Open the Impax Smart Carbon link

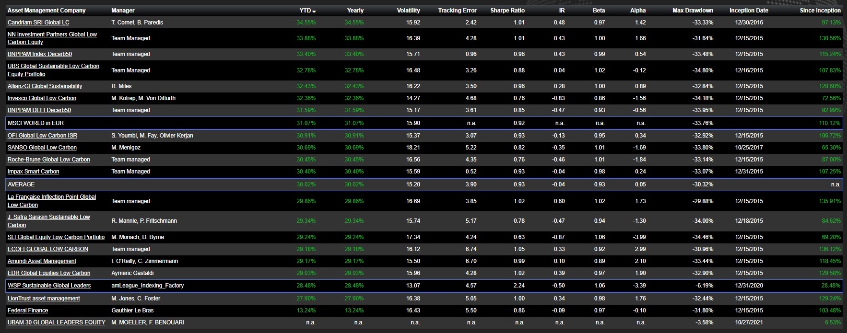click(34, 172)
